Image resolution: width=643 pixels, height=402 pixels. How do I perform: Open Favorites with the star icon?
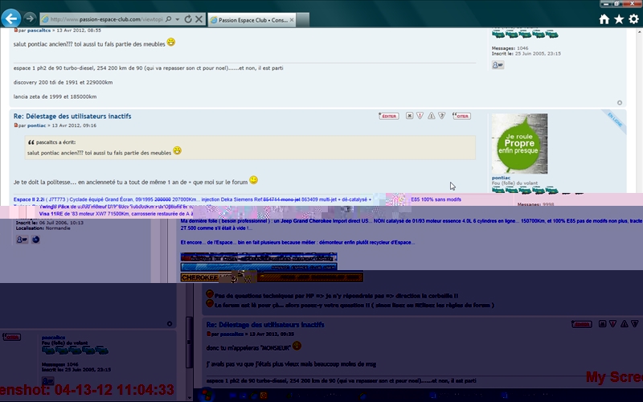[x=619, y=18]
